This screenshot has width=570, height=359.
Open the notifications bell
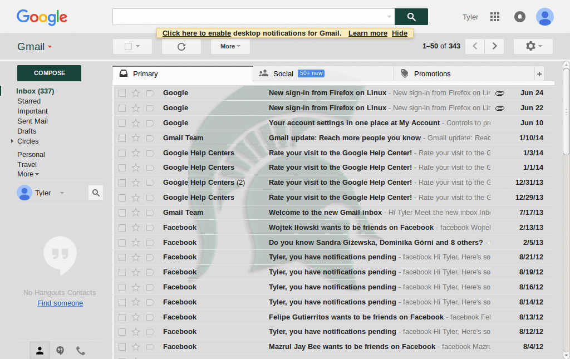point(519,17)
